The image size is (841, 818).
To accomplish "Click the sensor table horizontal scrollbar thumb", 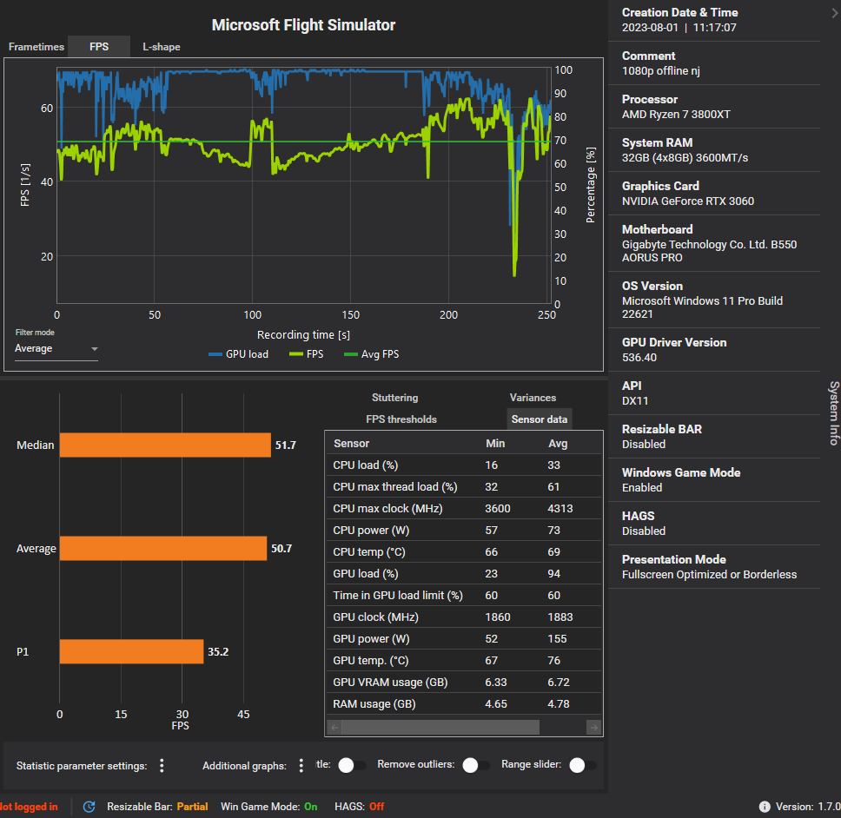I will (440, 728).
